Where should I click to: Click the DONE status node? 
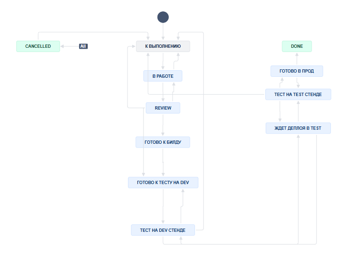click(297, 46)
